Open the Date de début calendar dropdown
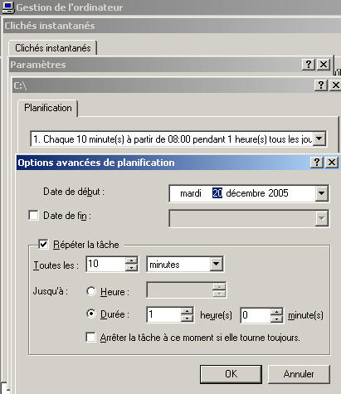 pyautogui.click(x=321, y=193)
